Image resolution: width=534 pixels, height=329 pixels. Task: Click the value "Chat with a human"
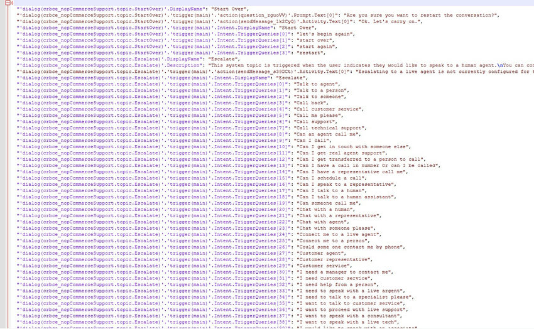(x=325, y=210)
